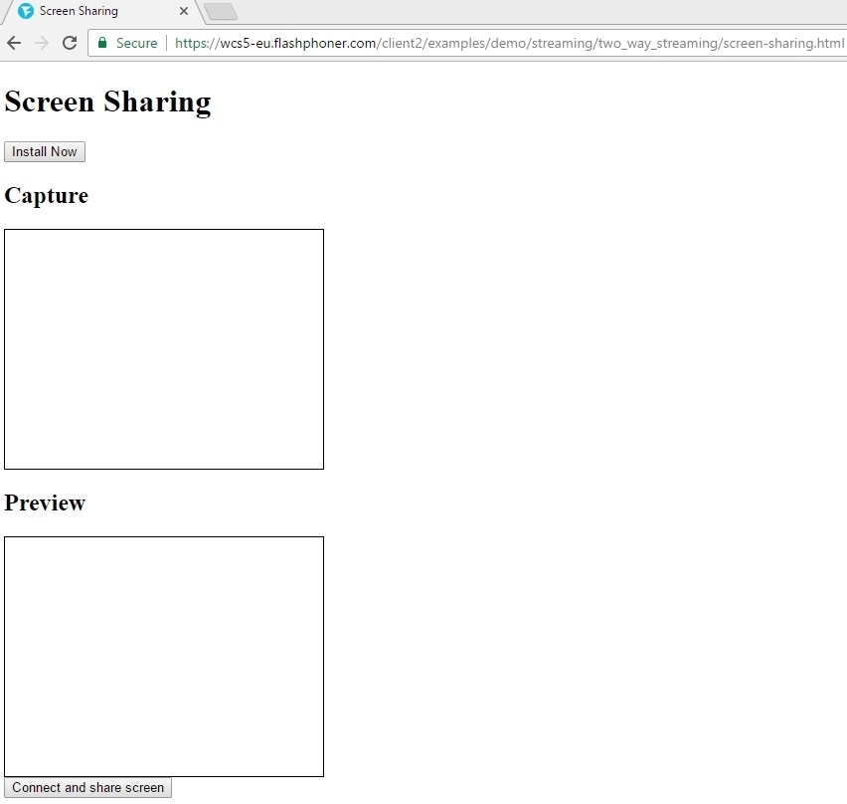Viewport: 847px width, 804px height.
Task: Click the Preview heading text
Action: coord(45,502)
